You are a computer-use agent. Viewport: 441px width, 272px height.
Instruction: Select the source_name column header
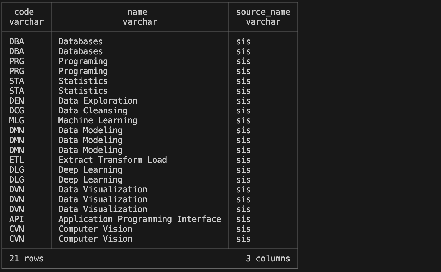click(x=263, y=12)
